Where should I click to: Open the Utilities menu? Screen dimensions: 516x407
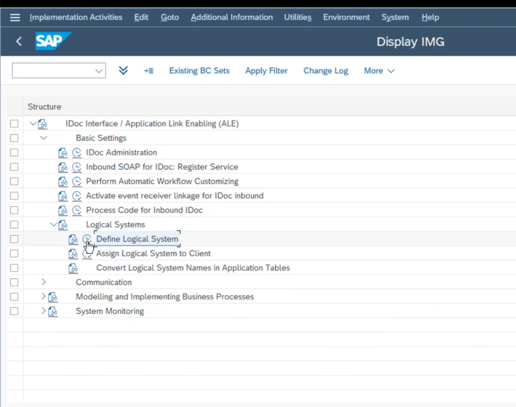298,17
